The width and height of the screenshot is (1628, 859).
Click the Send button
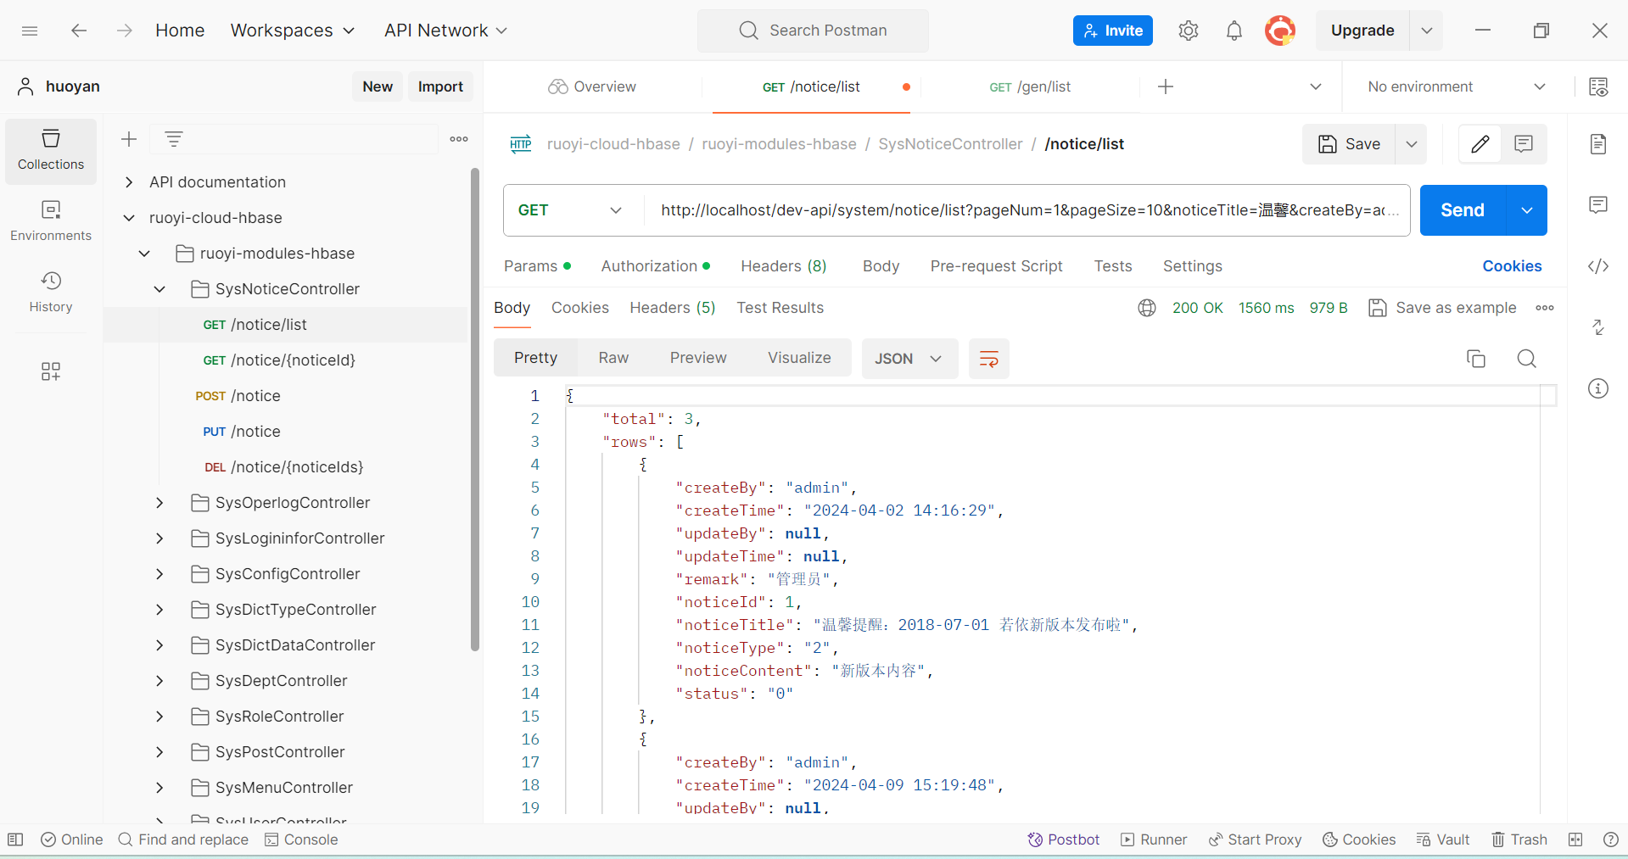(1462, 210)
